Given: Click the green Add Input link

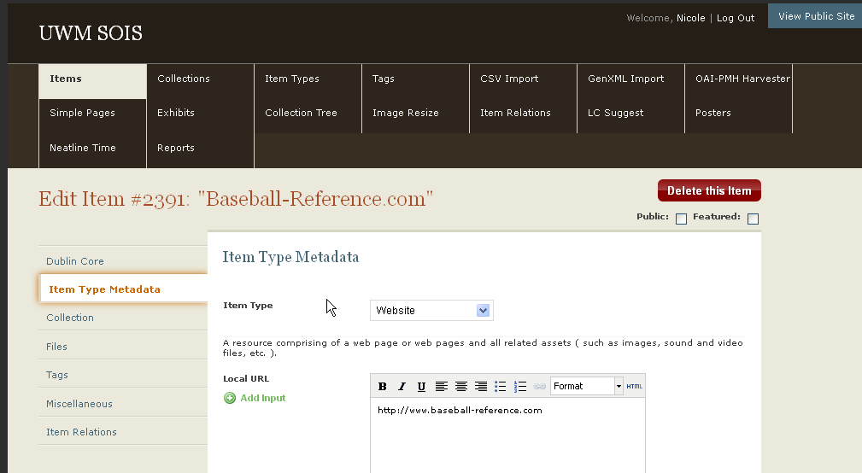Looking at the screenshot, I should click(x=262, y=398).
